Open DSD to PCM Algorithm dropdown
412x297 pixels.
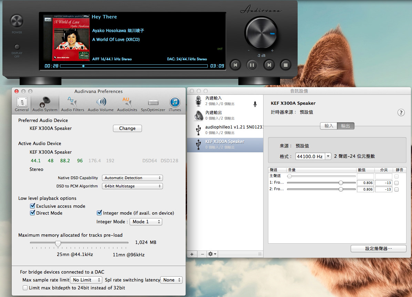132,186
